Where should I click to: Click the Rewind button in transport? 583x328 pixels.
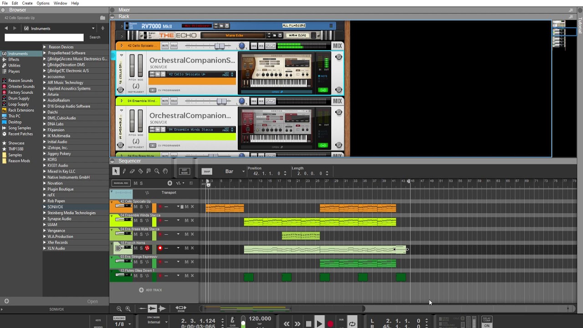[286, 324]
